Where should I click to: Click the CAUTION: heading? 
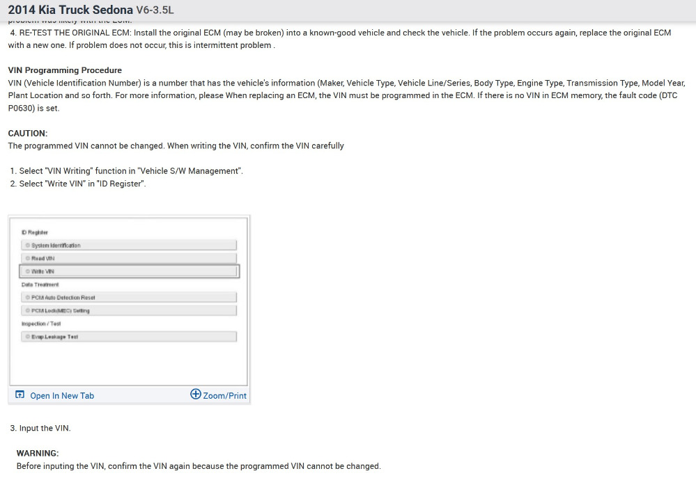pos(28,134)
